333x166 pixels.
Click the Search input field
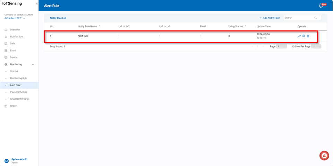[298, 18]
